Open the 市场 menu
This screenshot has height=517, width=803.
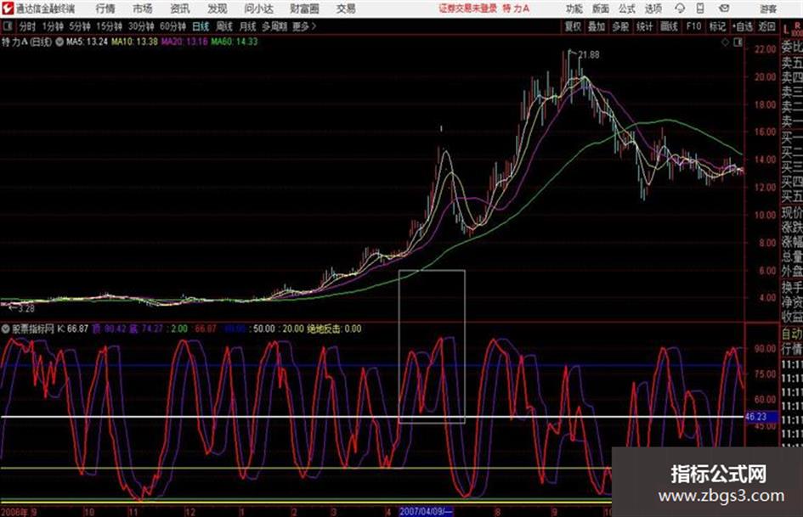[143, 8]
